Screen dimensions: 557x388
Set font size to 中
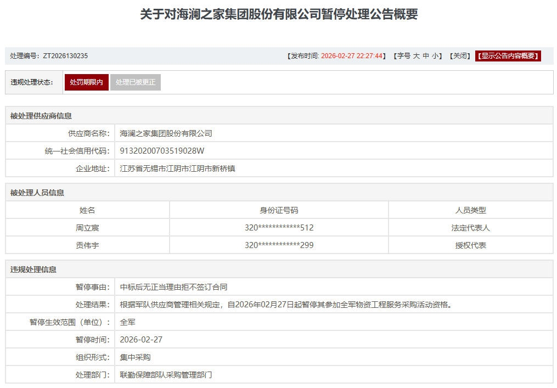point(426,56)
